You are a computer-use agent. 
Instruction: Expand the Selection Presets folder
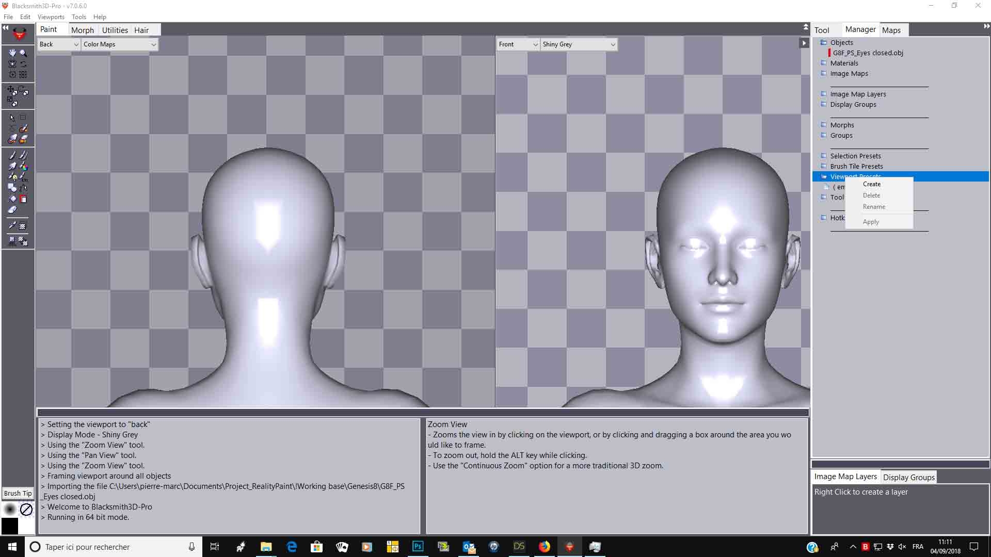pyautogui.click(x=824, y=156)
